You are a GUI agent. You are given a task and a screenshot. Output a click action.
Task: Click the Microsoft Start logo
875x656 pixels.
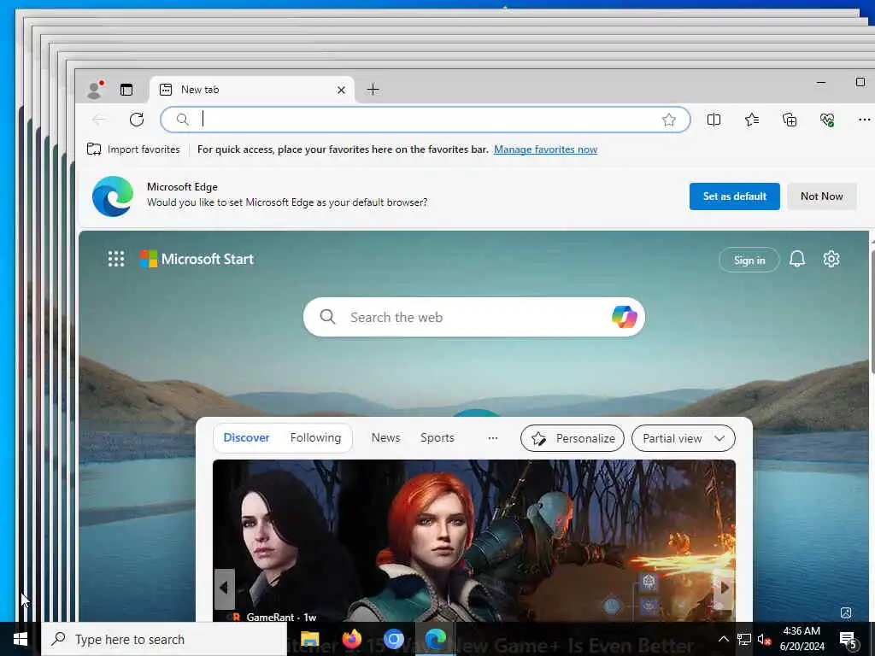click(x=197, y=259)
